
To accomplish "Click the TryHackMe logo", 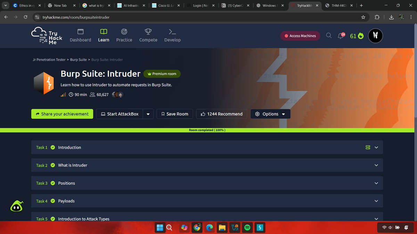I will (46, 35).
